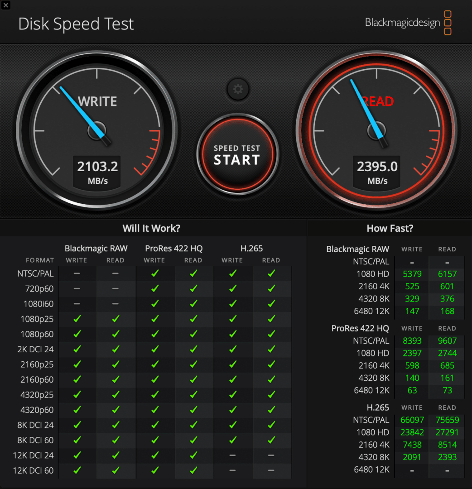
Task: Expand the How Fast? results section
Action: 390,228
